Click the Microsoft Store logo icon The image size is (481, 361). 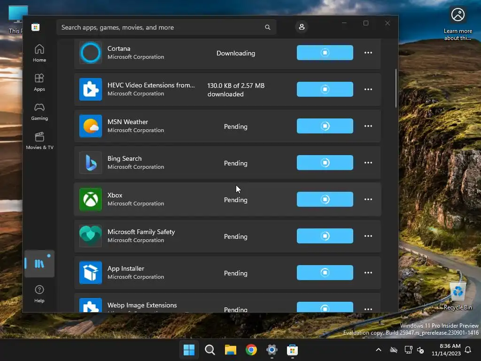click(x=35, y=27)
